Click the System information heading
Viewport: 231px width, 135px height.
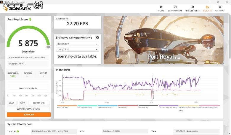(20, 124)
